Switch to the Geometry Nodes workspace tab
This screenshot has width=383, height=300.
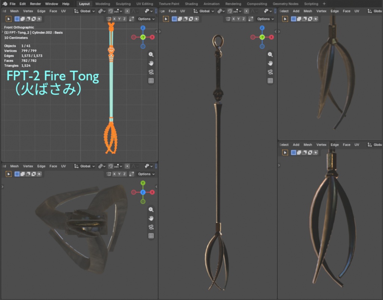pyautogui.click(x=285, y=4)
